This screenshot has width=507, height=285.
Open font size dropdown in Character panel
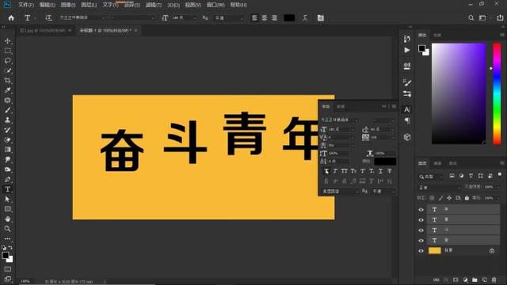pos(353,129)
